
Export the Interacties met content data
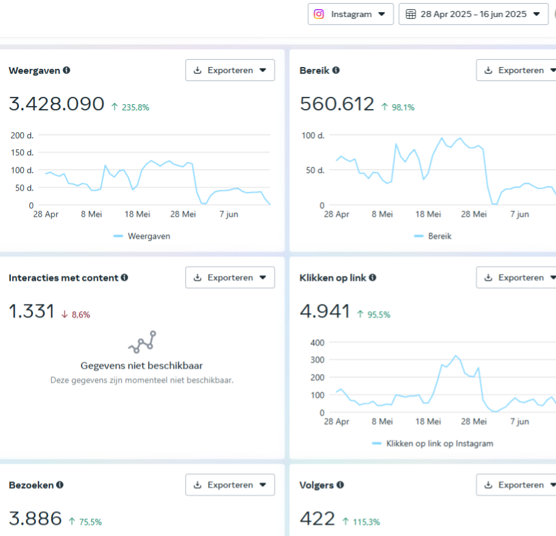pos(230,277)
